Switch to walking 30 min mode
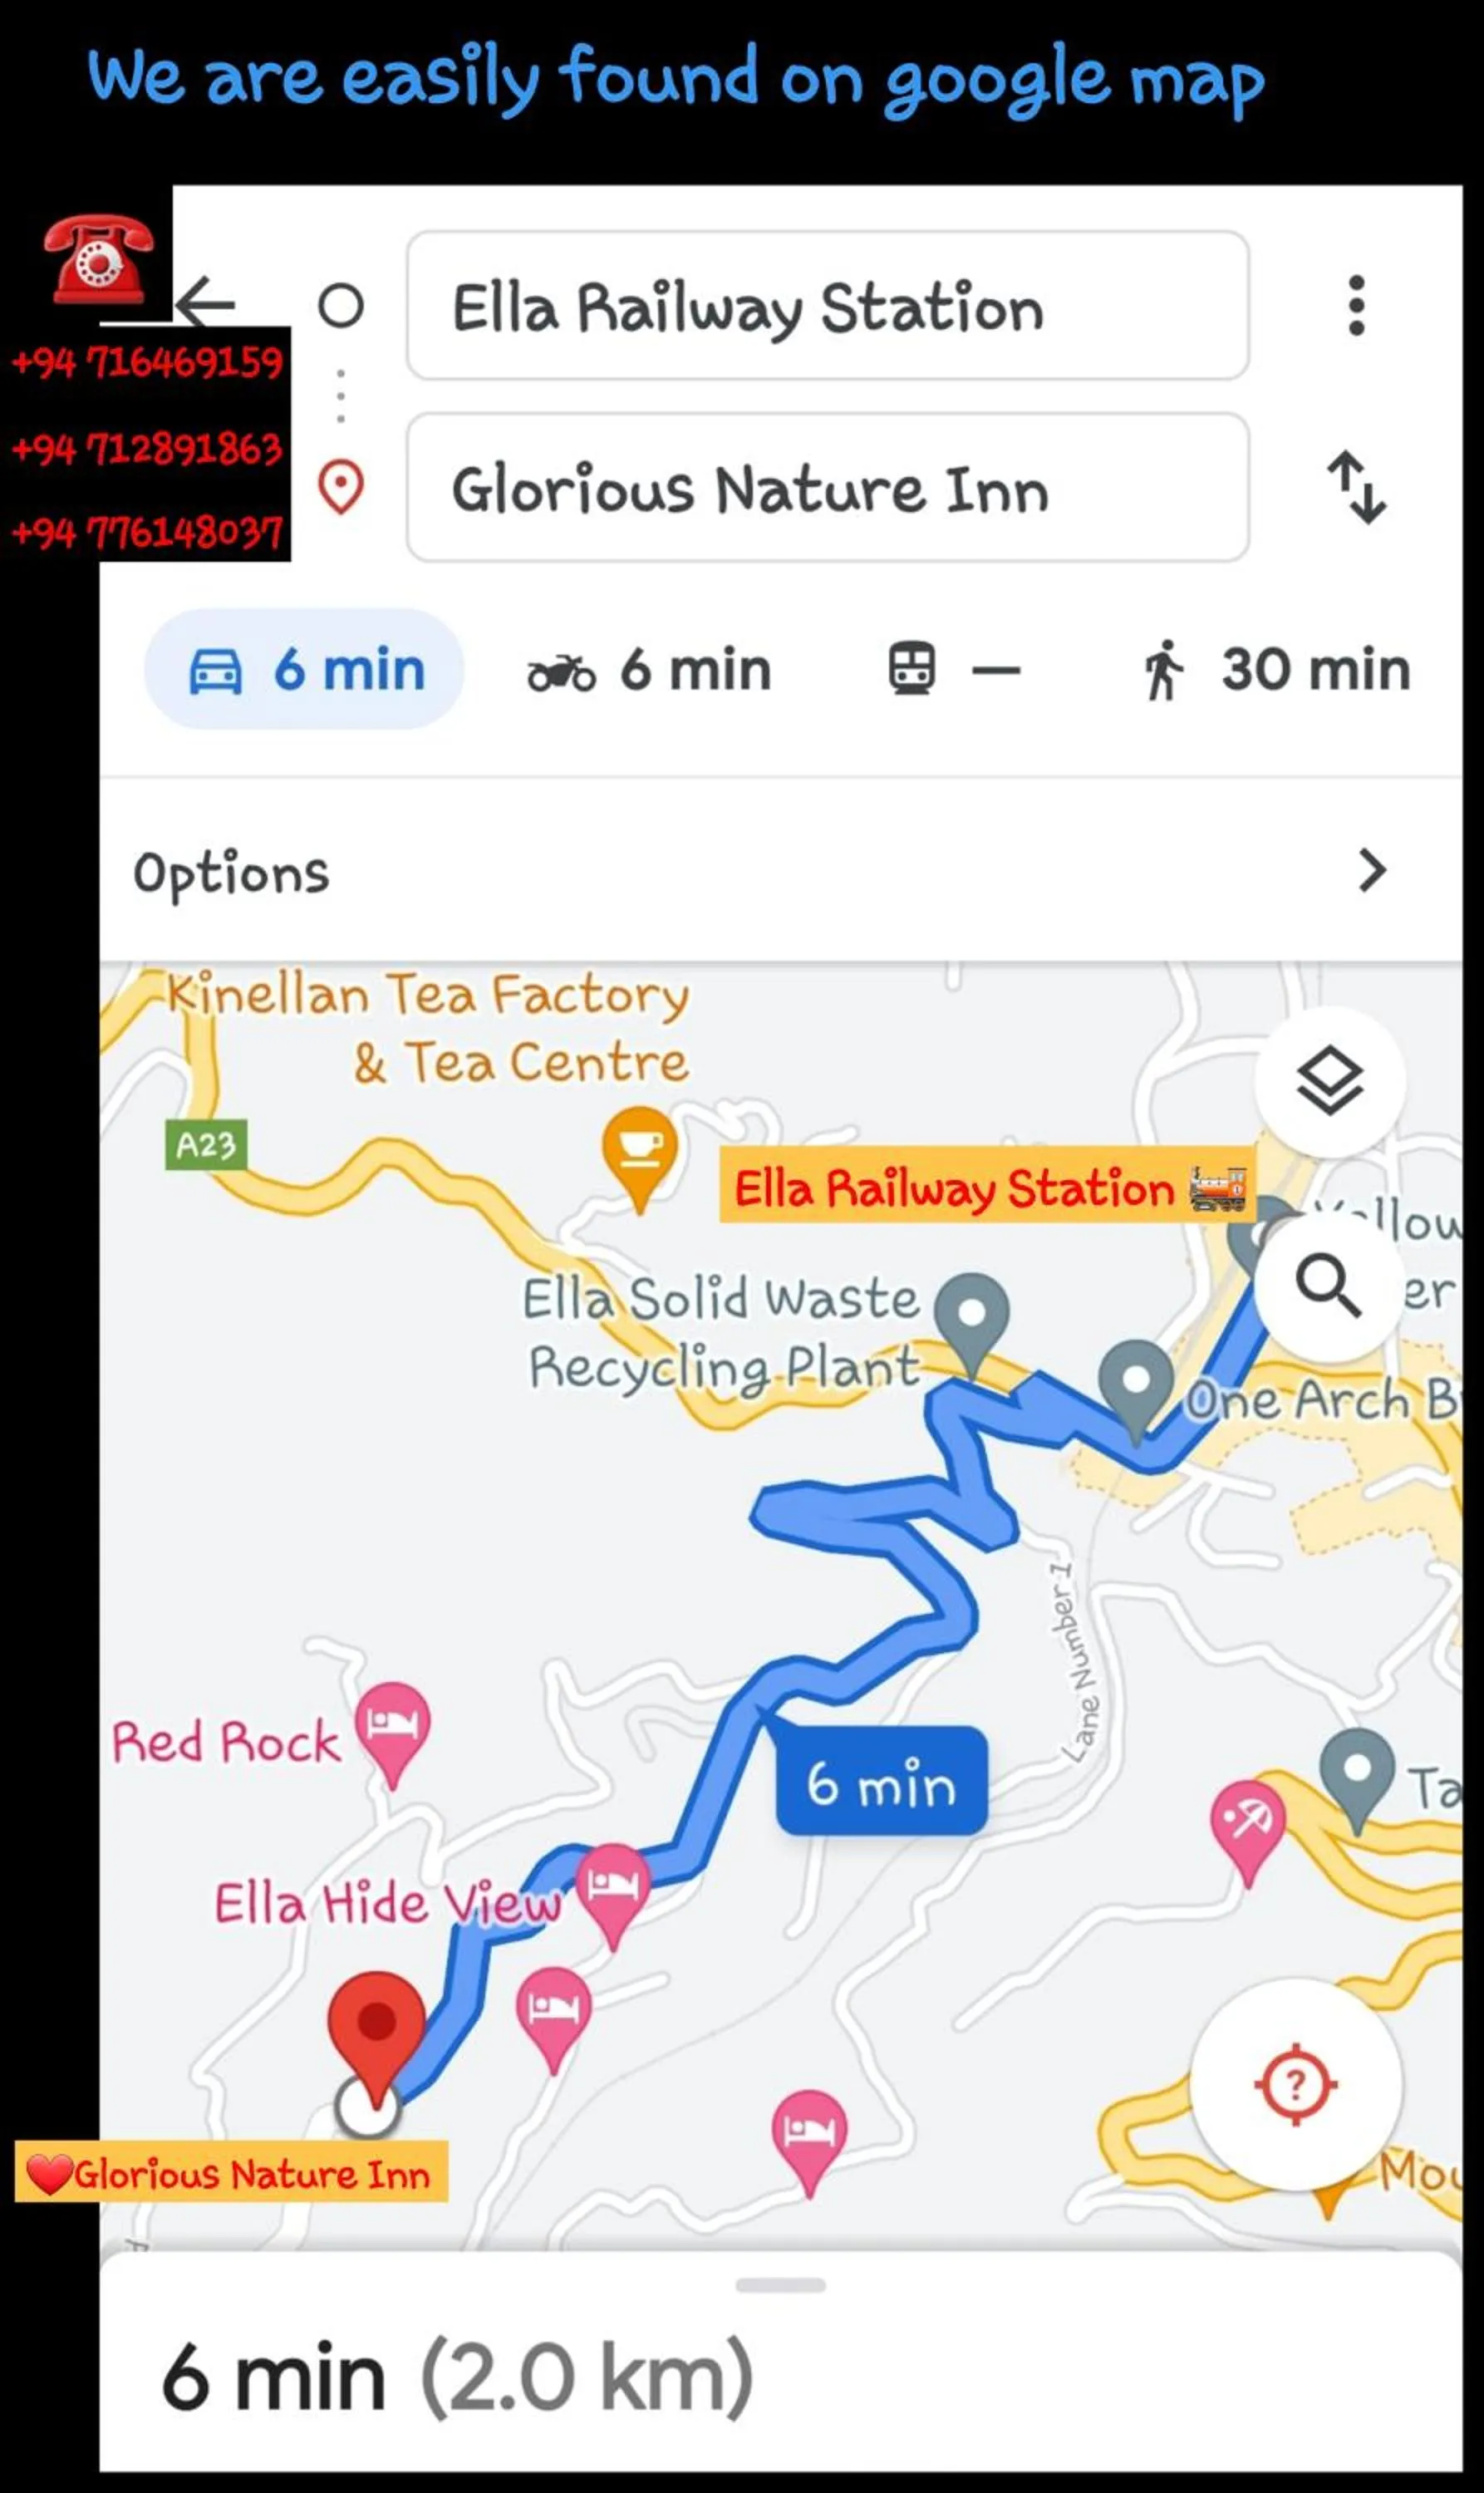Viewport: 1484px width, 2493px height. click(x=1276, y=669)
